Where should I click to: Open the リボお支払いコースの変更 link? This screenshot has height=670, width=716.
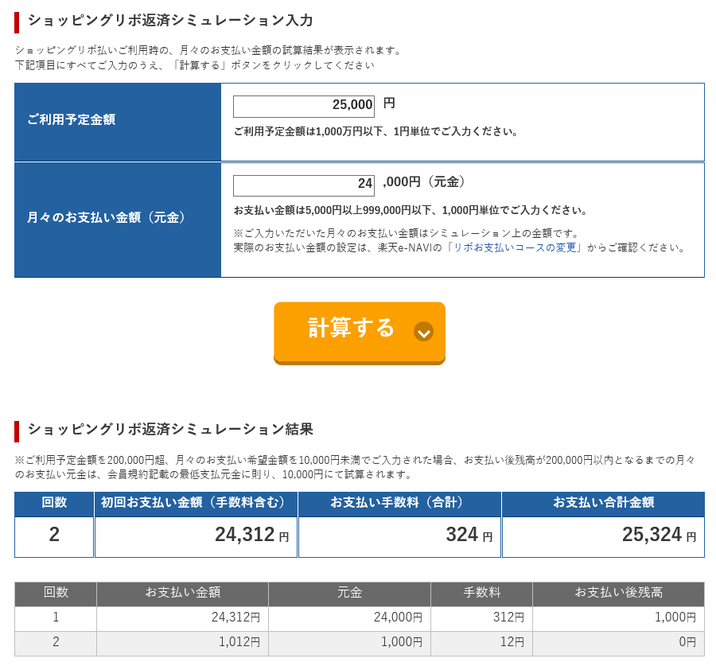click(x=515, y=247)
